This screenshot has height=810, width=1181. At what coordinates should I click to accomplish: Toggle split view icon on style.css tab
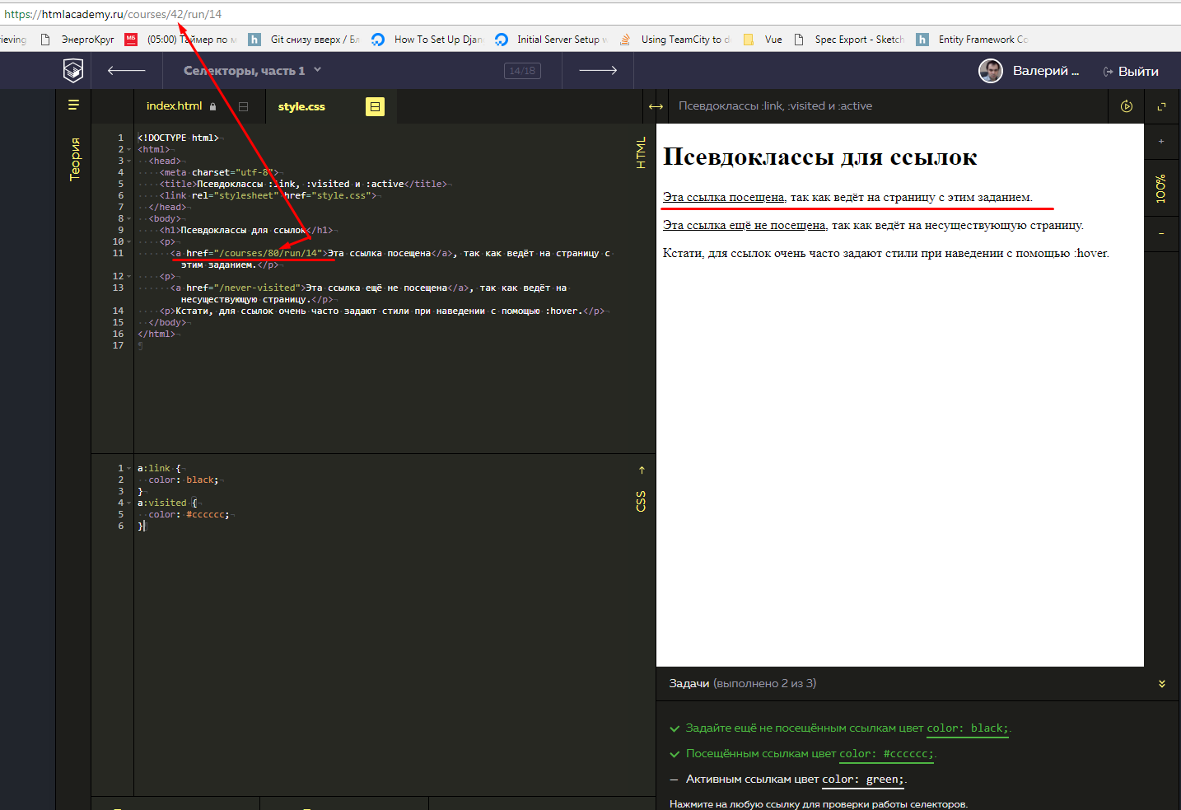pos(375,106)
